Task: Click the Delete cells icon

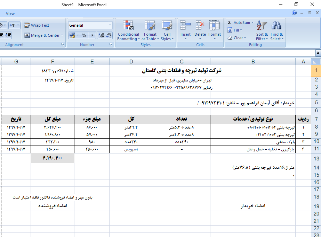Action: (200, 26)
